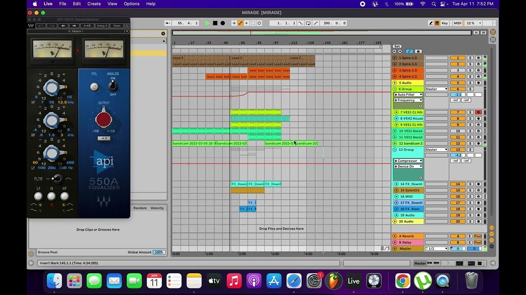Open the Edit menu
Image resolution: width=526 pixels, height=295 pixels.
click(x=77, y=4)
